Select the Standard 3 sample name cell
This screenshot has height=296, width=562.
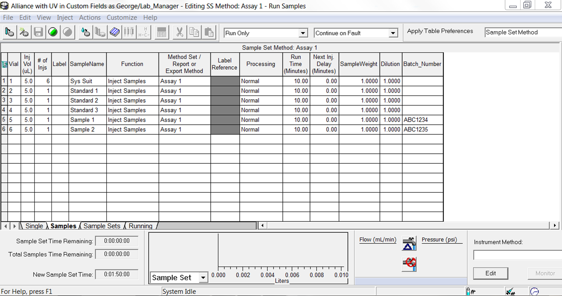coord(87,110)
